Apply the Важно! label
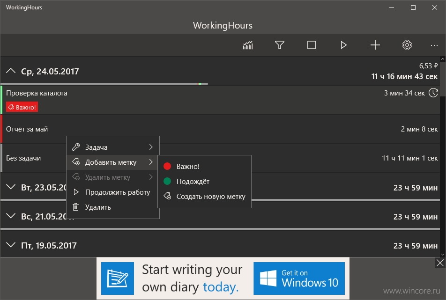The height and width of the screenshot is (300, 446). pos(204,167)
